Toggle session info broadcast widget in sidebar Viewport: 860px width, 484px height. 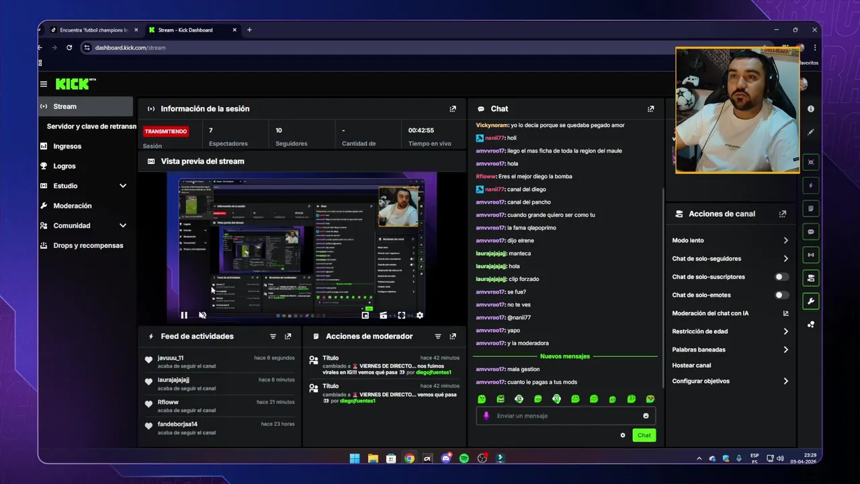point(811,255)
